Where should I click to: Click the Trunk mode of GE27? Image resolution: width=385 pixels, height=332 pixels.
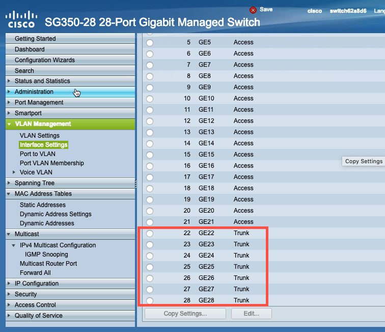coord(241,289)
